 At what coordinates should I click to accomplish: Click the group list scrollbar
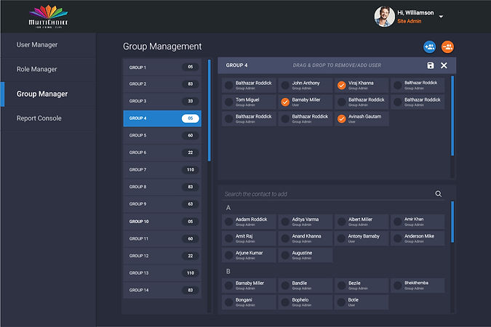coord(209,110)
